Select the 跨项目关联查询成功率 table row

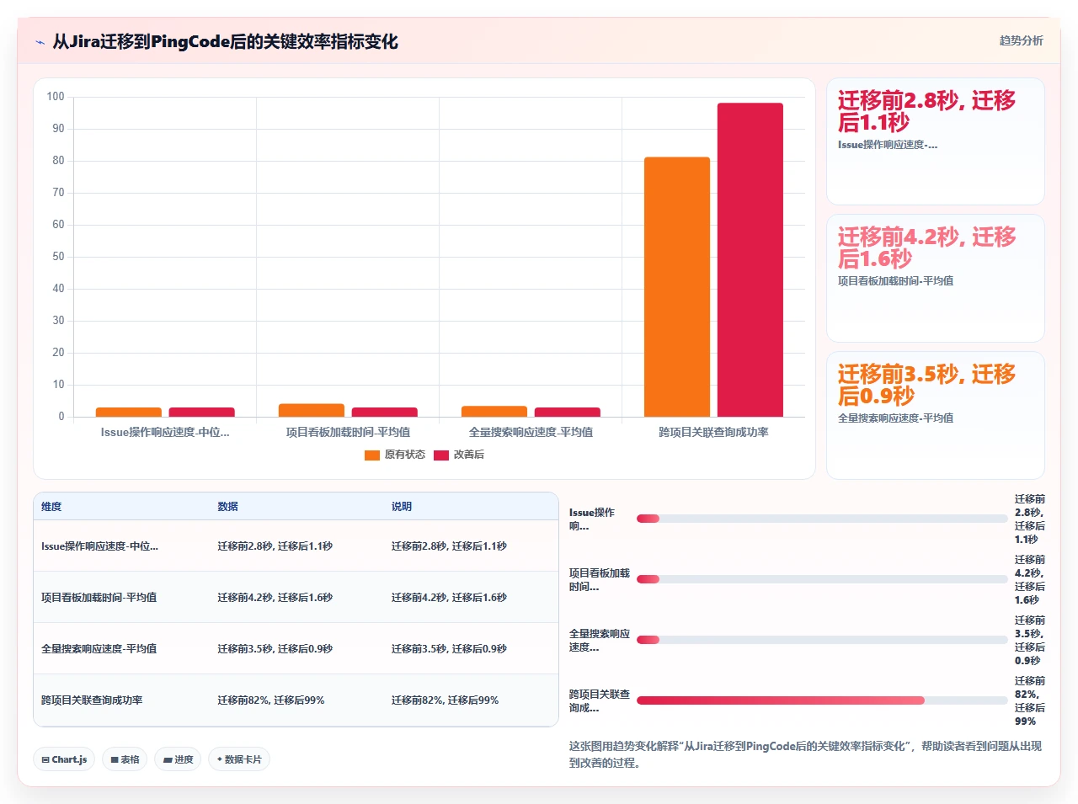[296, 700]
